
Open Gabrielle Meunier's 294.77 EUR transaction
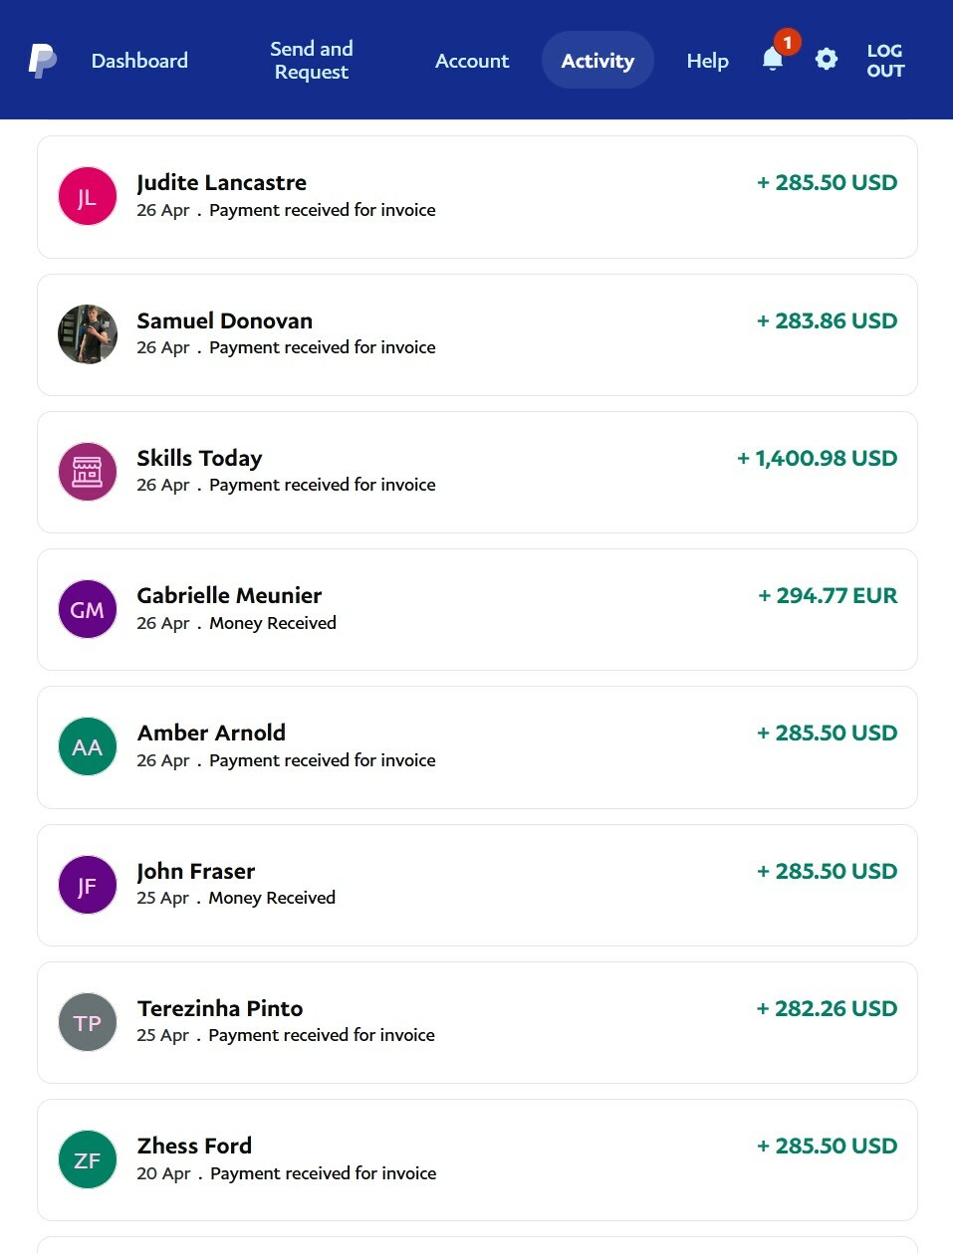click(x=477, y=609)
